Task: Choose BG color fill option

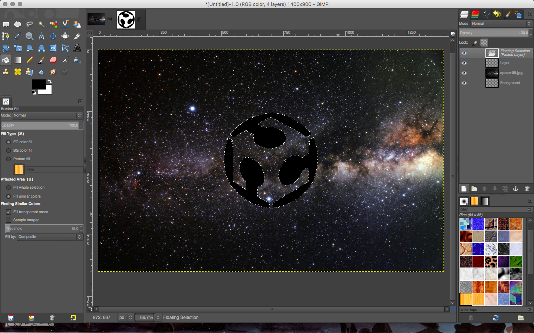Action: [x=9, y=151]
